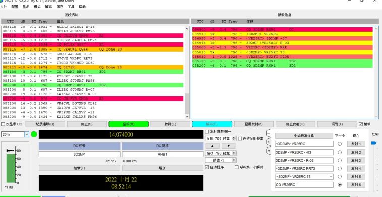Click the 发射 796 赫兹 spinner arrows
The width and height of the screenshot is (382, 197).
point(234,138)
